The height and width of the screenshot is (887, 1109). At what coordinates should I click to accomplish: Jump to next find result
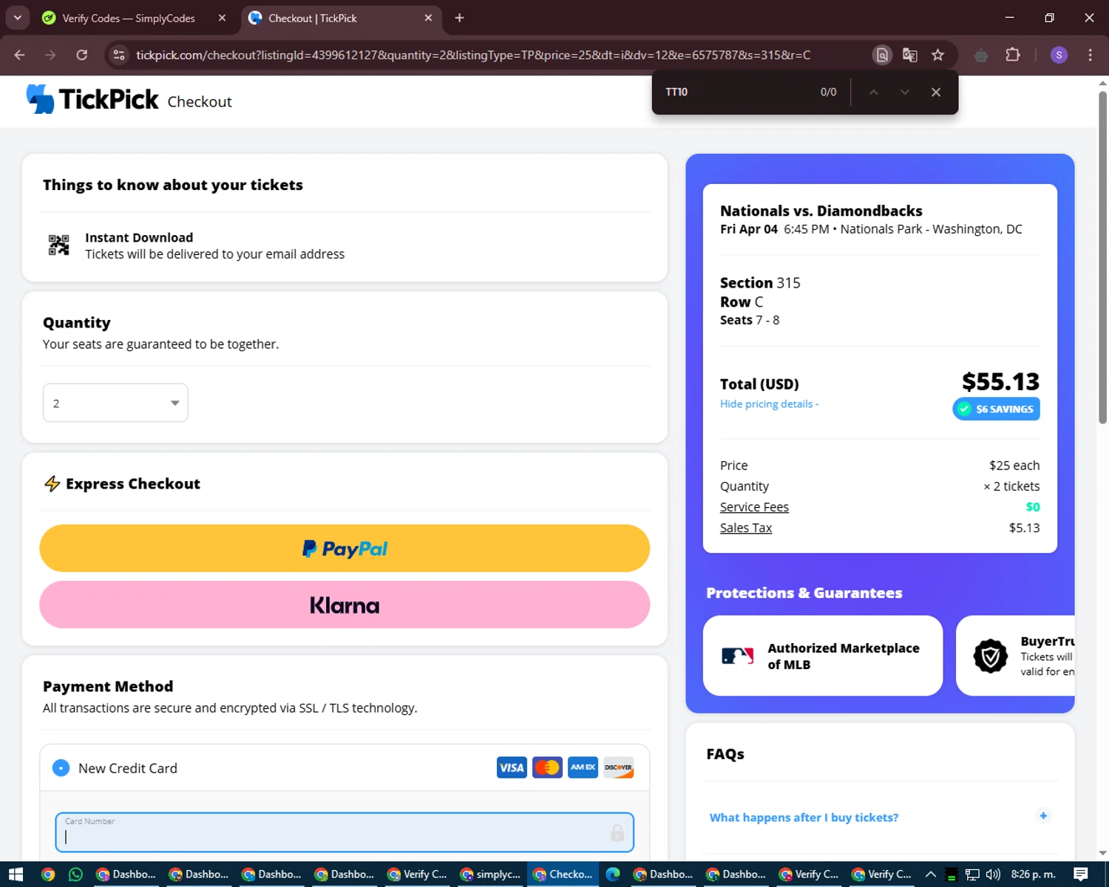tap(904, 92)
